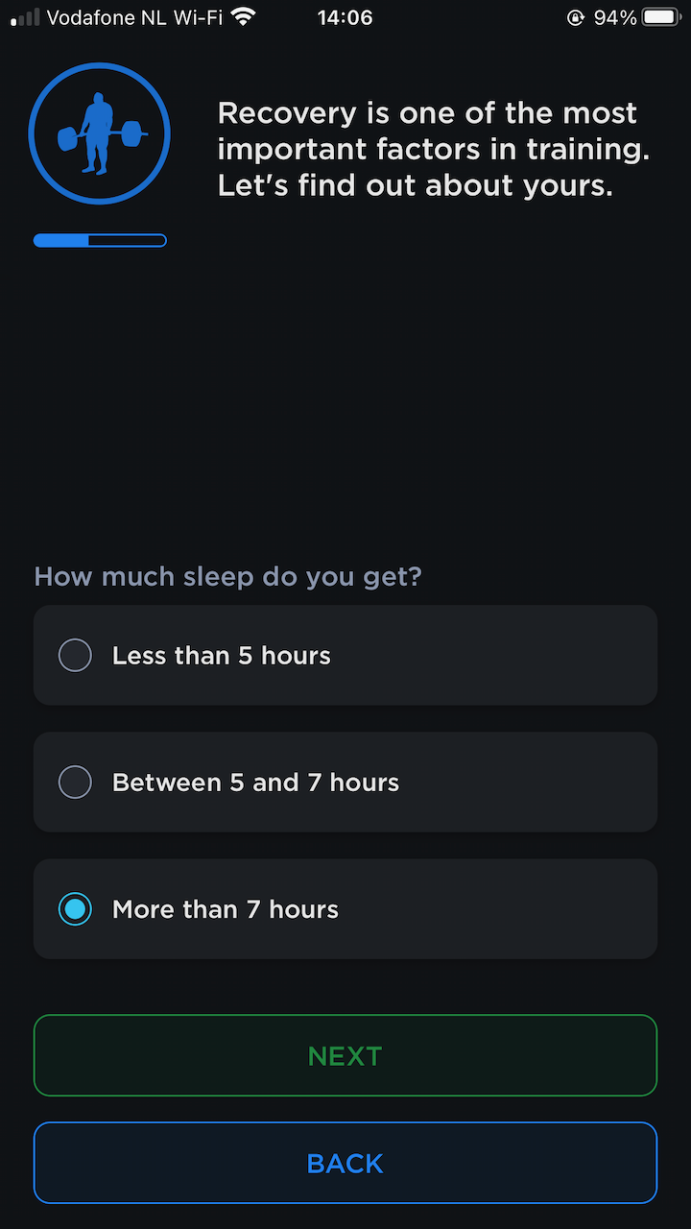Tap the rotation lock status icon
691x1229 pixels.
[x=576, y=17]
